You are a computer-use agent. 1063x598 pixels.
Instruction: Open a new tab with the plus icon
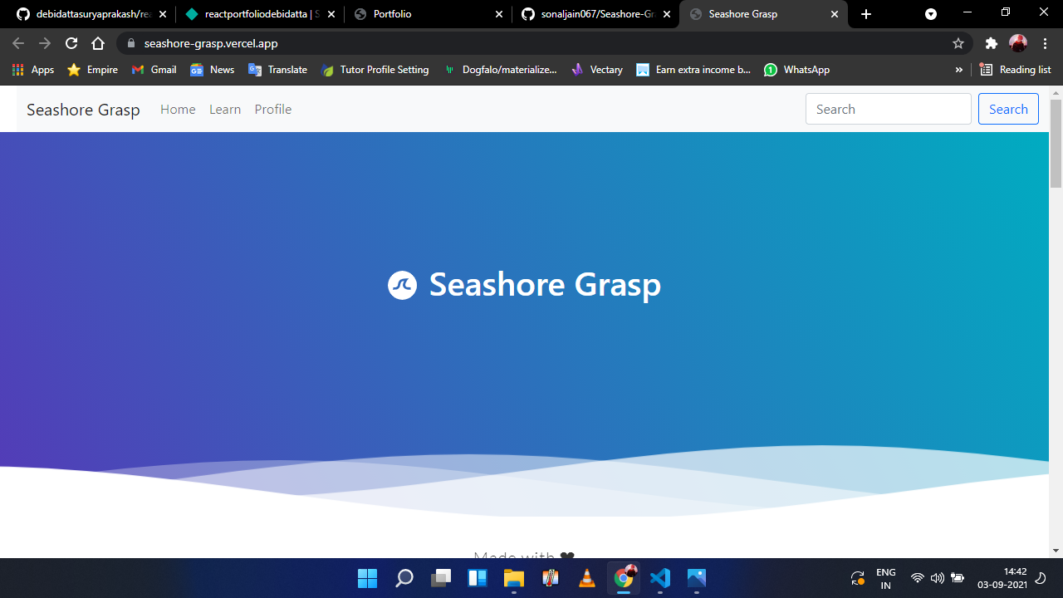coord(866,14)
